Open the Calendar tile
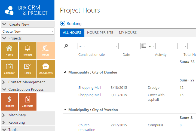The width and height of the screenshot is (196, 131). click(9, 69)
